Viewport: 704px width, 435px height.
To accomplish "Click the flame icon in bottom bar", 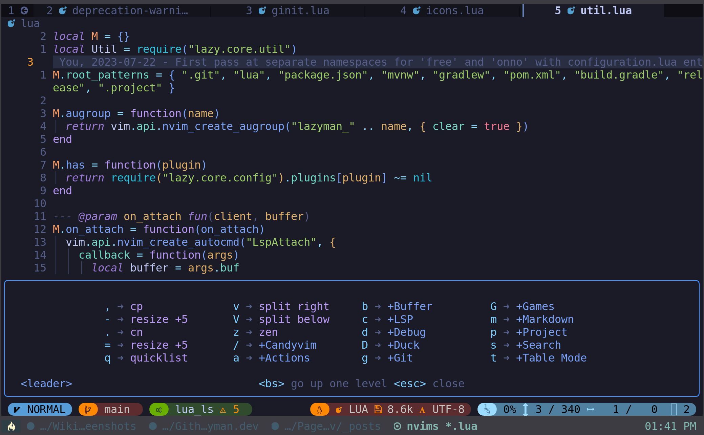I will [11, 426].
